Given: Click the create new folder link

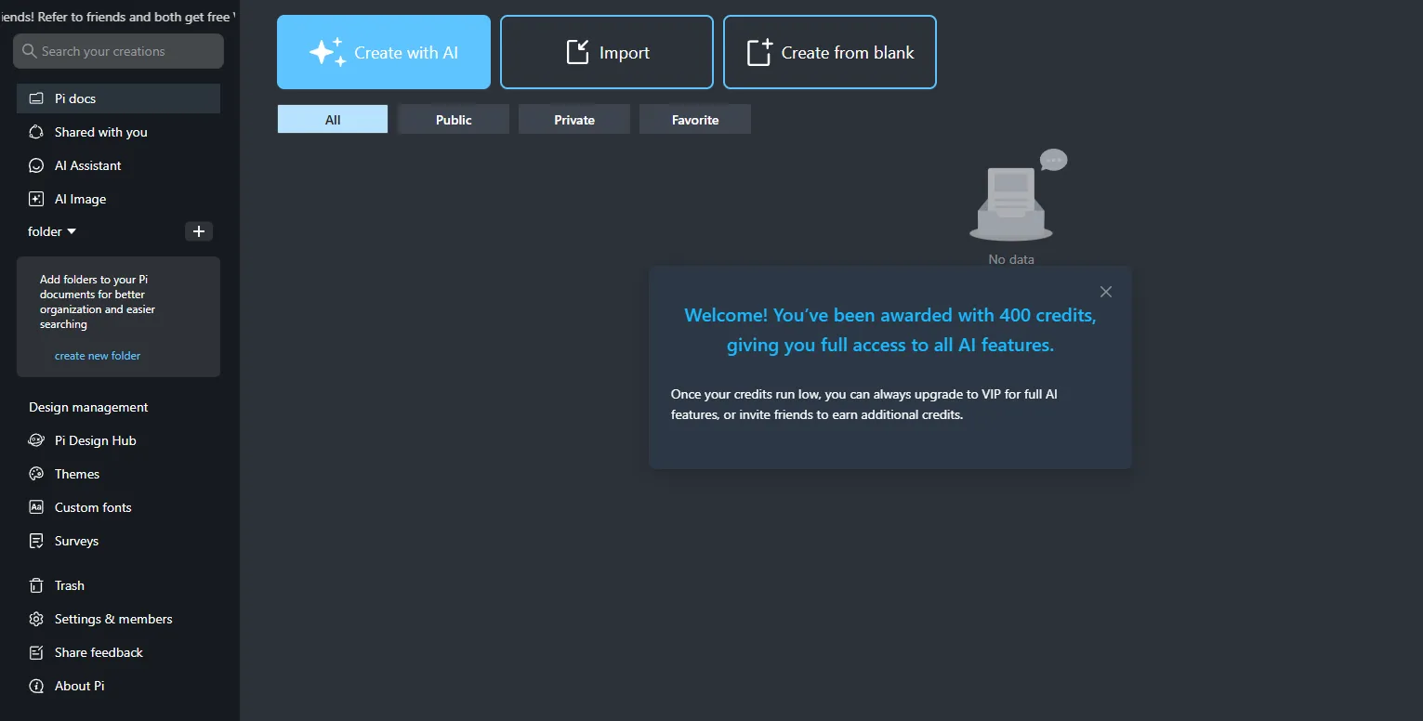Looking at the screenshot, I should [98, 356].
